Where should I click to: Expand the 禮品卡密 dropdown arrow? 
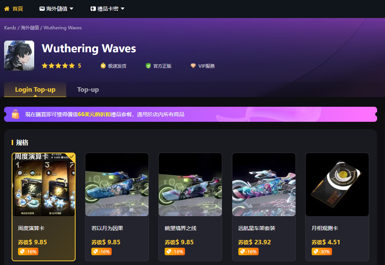tap(123, 9)
